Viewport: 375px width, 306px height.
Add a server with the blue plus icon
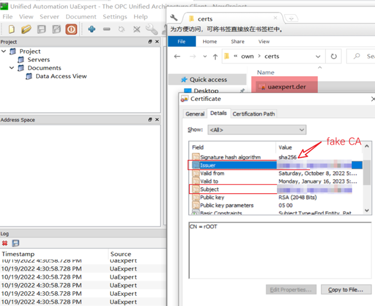click(x=91, y=29)
